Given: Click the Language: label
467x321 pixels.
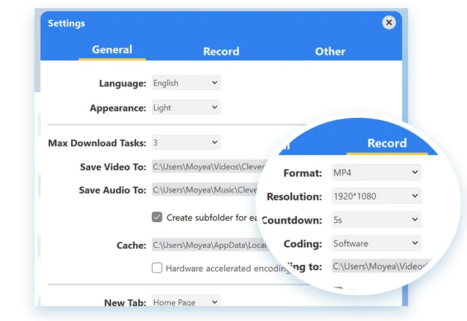Looking at the screenshot, I should [x=123, y=83].
